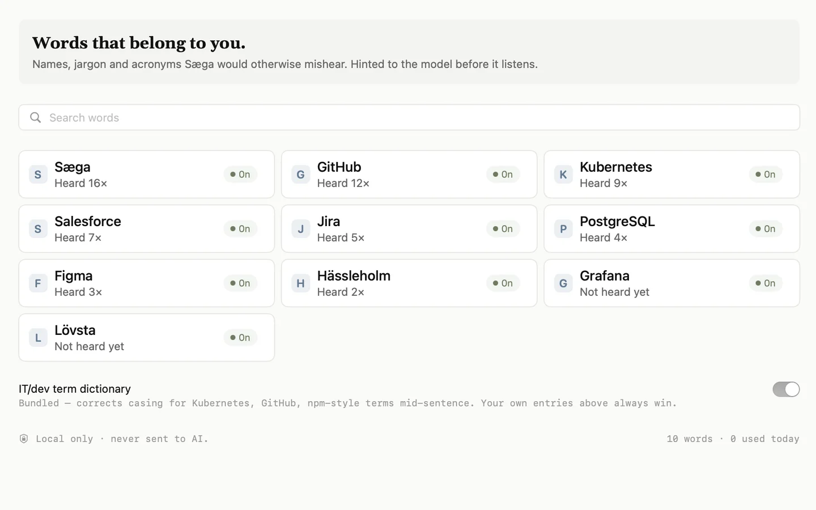This screenshot has height=510, width=816.
Task: Toggle the On pill for Grafana
Action: pos(766,283)
